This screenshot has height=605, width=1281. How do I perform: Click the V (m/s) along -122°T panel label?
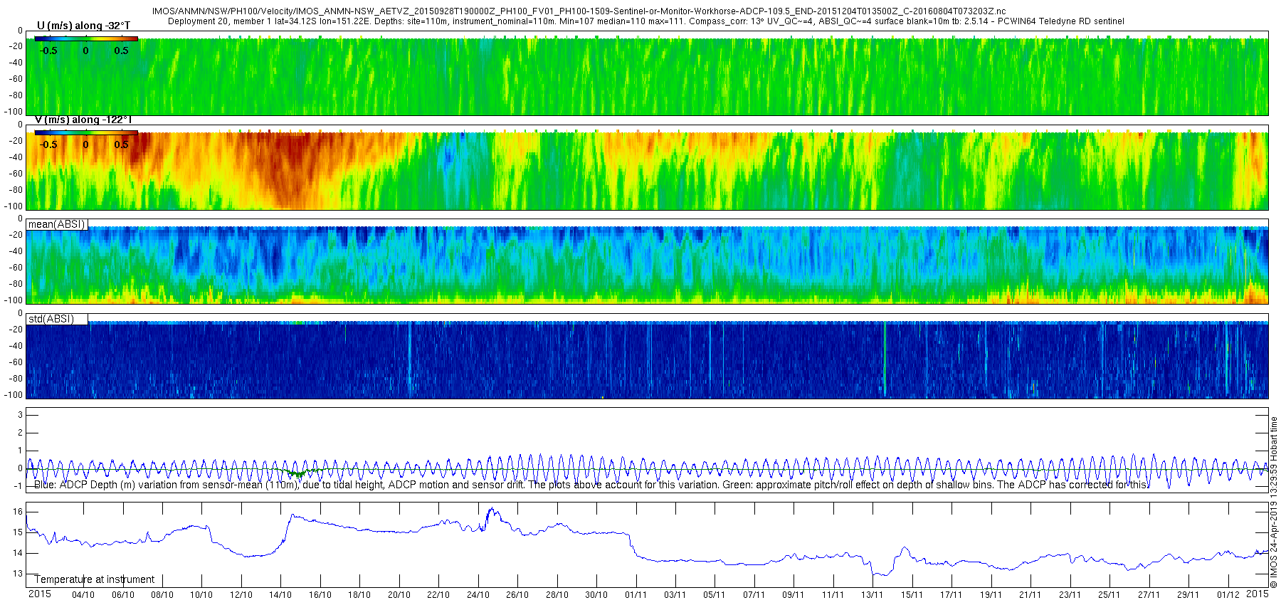[x=83, y=120]
